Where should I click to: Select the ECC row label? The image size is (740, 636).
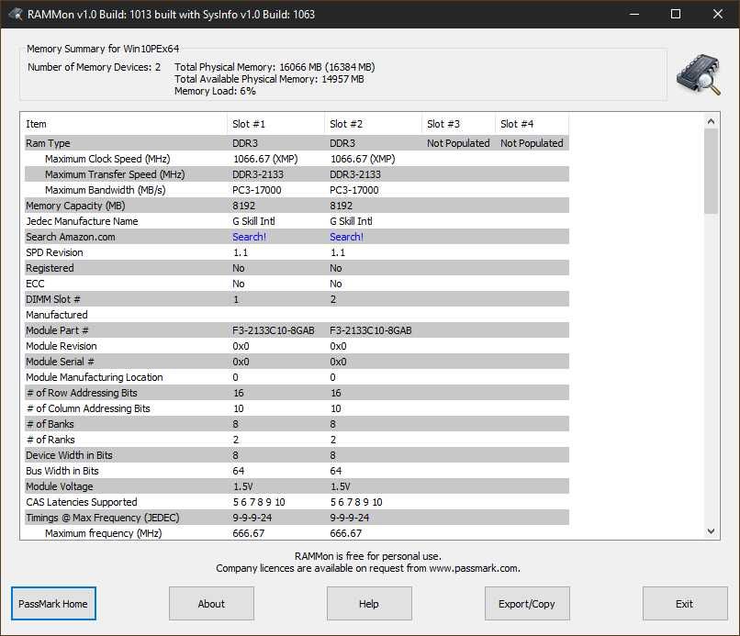click(35, 284)
